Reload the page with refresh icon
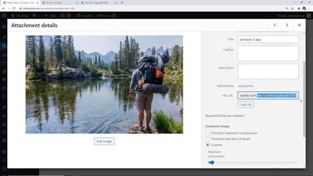313x176 pixels. tap(14, 9)
